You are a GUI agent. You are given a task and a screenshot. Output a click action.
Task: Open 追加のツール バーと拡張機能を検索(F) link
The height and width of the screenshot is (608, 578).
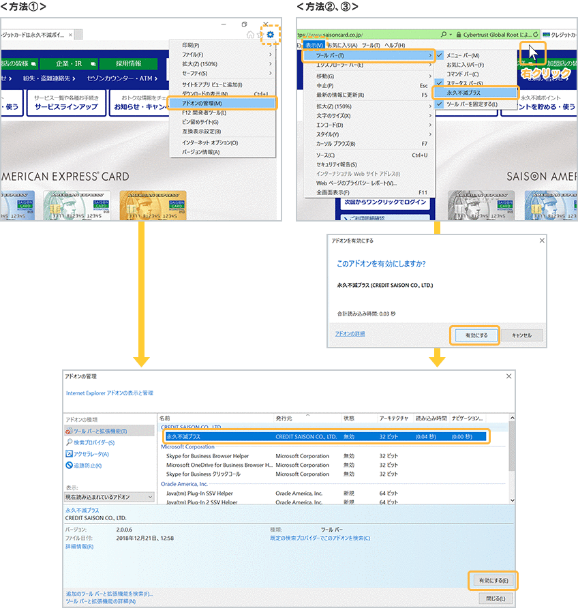point(109,594)
